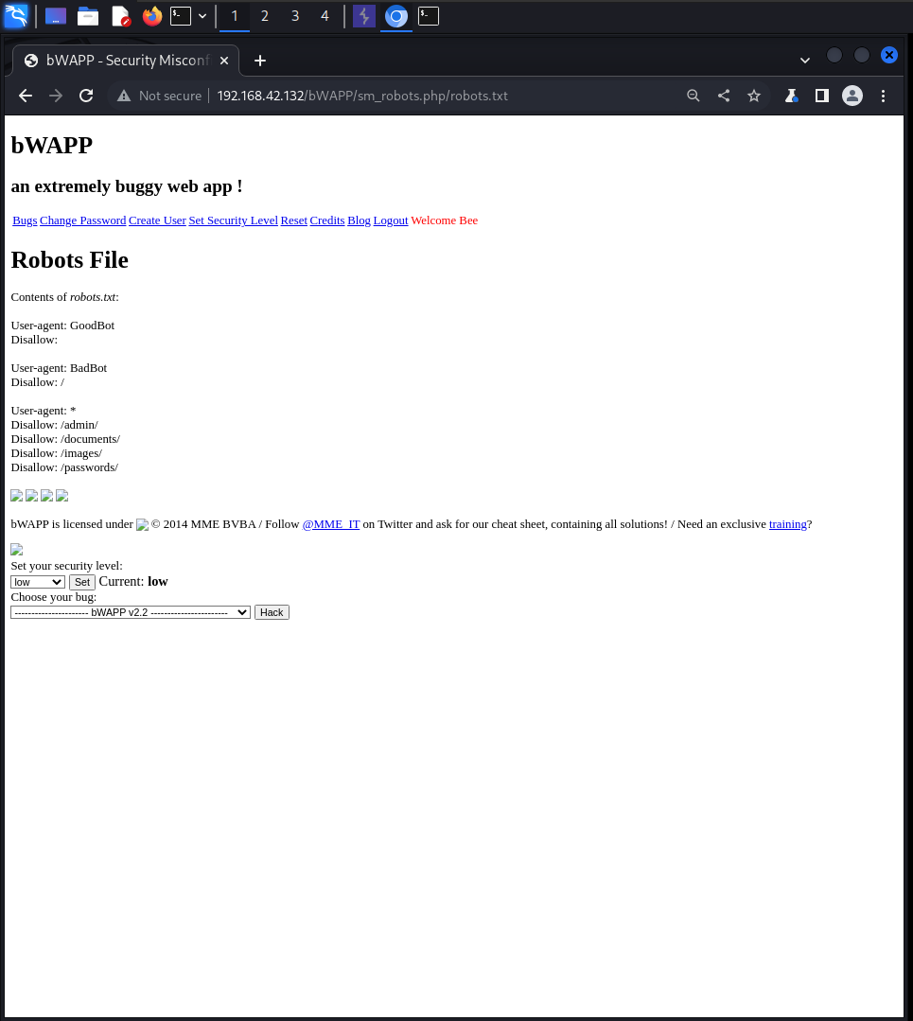Open the Chrome profile avatar icon

point(852,96)
